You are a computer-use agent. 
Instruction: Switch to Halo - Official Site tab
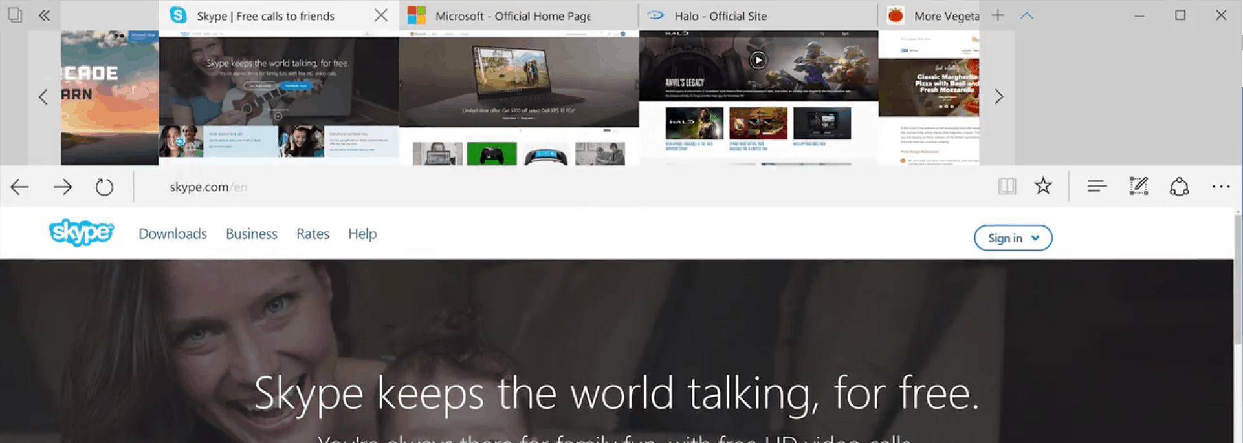[758, 15]
